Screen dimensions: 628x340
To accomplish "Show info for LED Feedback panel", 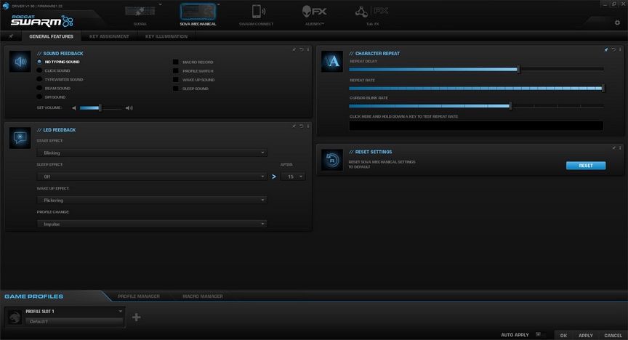I will coord(308,126).
